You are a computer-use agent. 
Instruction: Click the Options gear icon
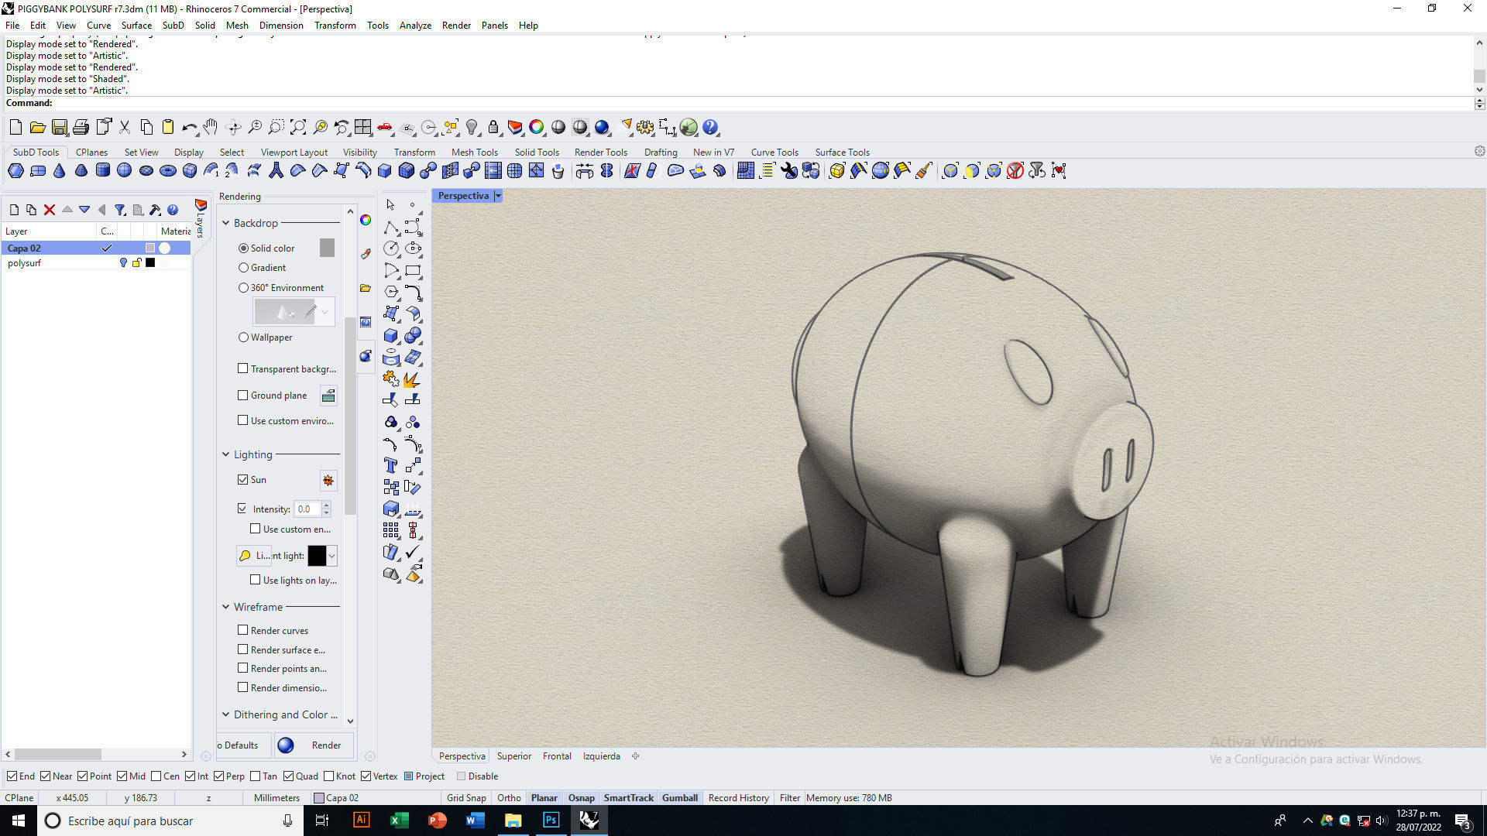click(x=645, y=128)
